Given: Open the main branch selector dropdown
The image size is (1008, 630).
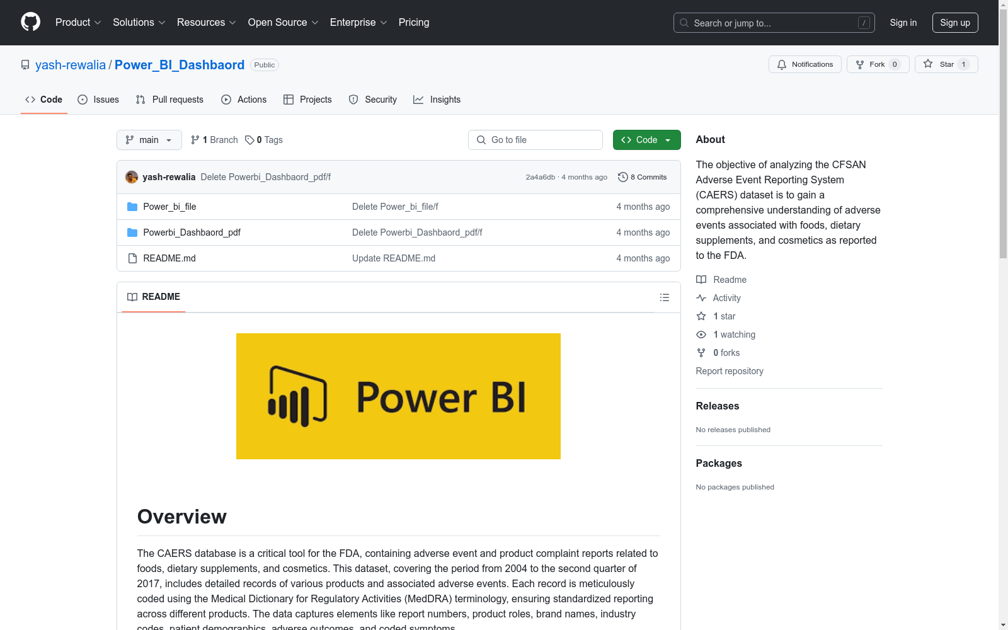Looking at the screenshot, I should click(x=149, y=140).
